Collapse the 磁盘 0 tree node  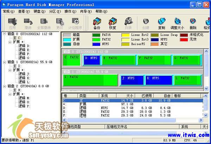(x=5, y=34)
